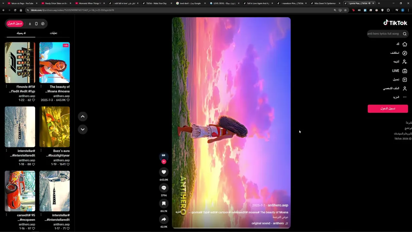Image resolution: width=412 pixels, height=232 pixels.
Task: Expand video caption with 'more' link
Action: tap(178, 212)
